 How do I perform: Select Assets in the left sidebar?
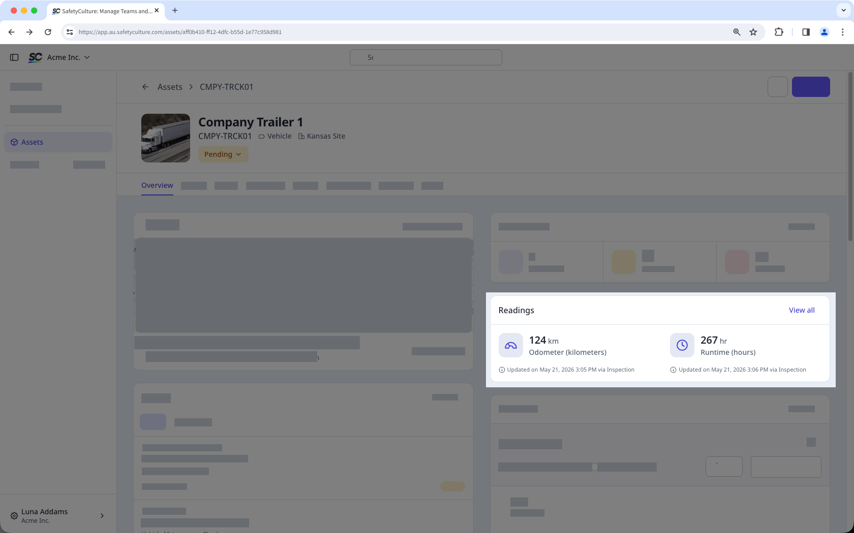click(58, 142)
